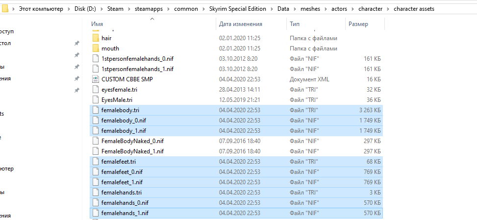Sort by Дата изменения column header
Image resolution: width=477 pixels, height=220 pixels.
pos(240,24)
